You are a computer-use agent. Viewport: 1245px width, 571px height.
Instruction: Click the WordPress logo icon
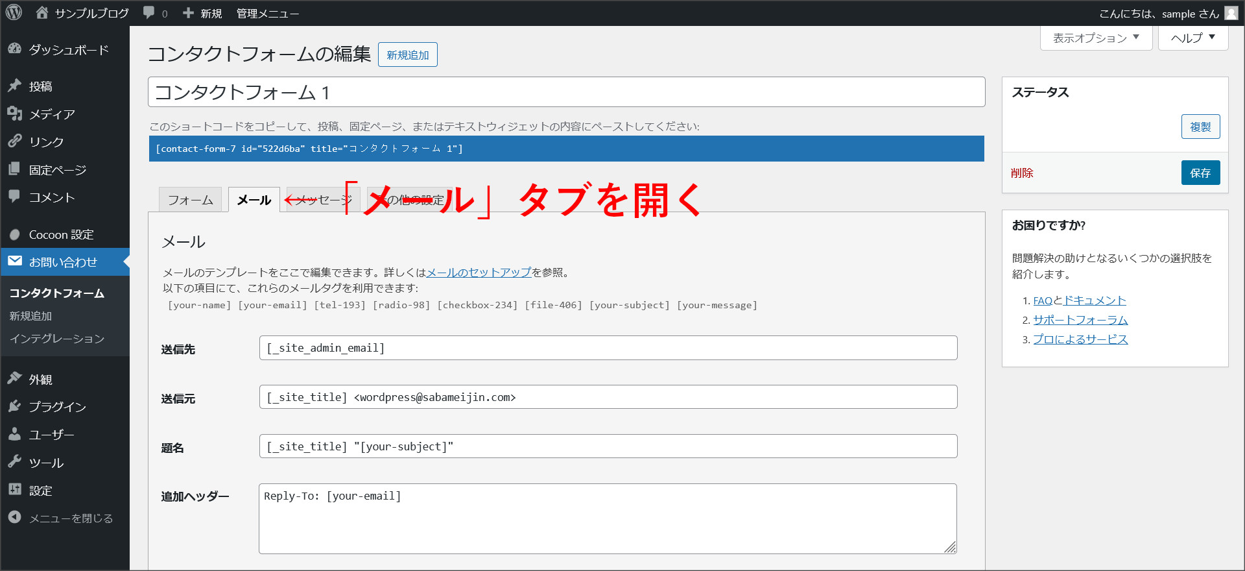click(x=14, y=12)
